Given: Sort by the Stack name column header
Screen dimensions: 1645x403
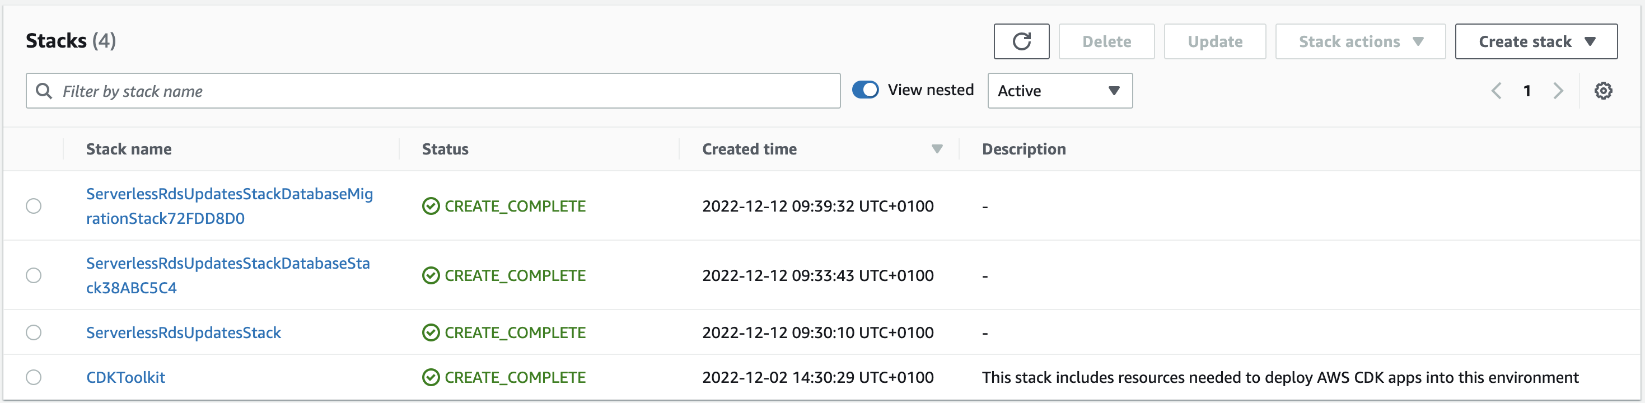Looking at the screenshot, I should pos(129,149).
